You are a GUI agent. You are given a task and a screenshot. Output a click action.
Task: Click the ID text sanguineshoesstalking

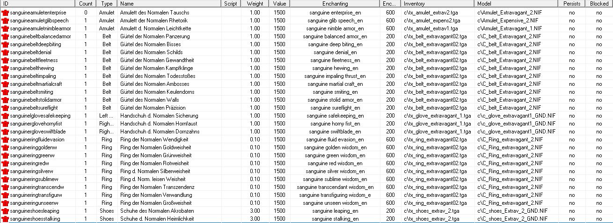pyautogui.click(x=34, y=219)
